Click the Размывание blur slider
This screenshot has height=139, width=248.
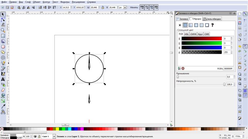click(202, 77)
